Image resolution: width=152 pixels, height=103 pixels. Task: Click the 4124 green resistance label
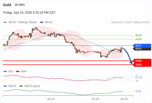pos(138,35)
